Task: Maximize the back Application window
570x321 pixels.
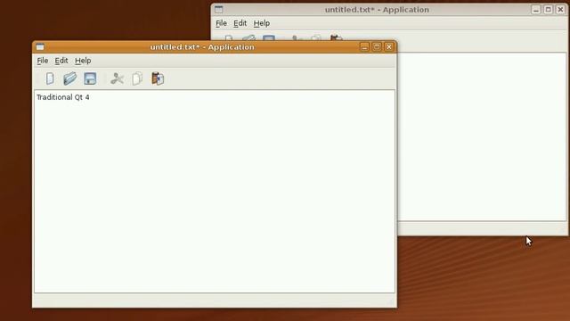Action: click(549, 10)
